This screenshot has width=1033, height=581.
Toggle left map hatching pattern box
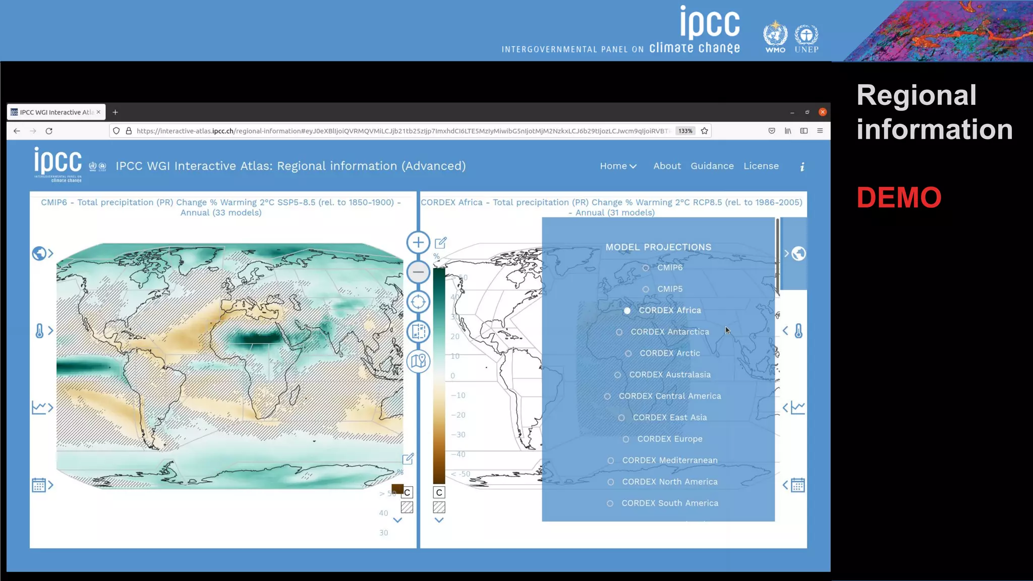(x=407, y=507)
